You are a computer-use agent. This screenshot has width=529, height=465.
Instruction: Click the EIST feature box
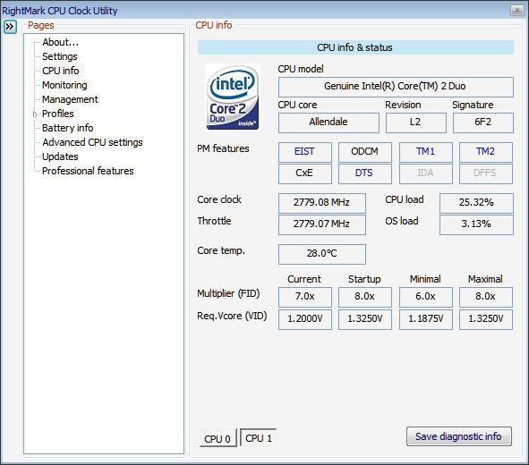click(x=305, y=152)
